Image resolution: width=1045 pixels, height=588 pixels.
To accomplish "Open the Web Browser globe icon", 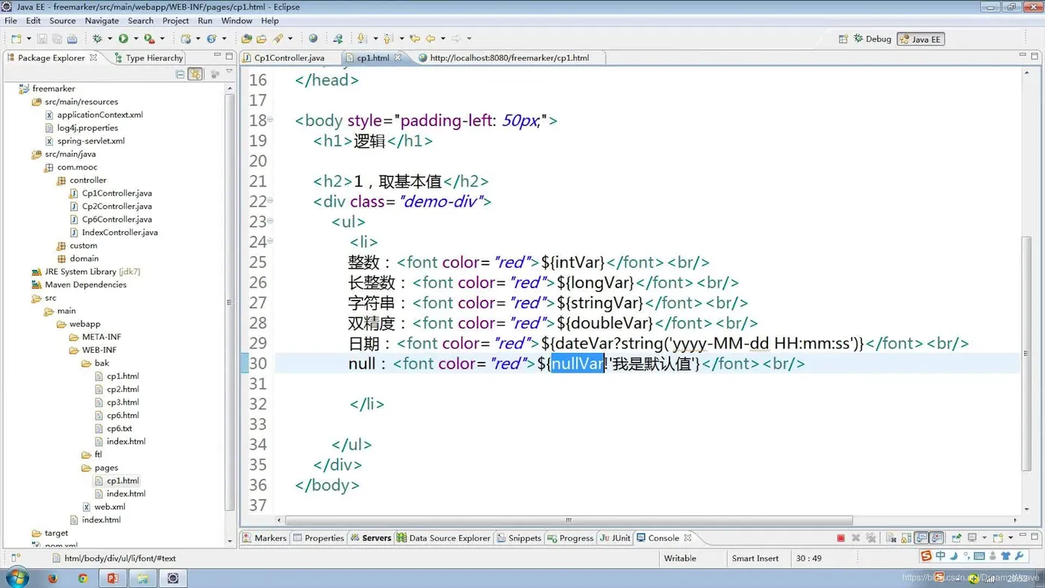I will [313, 39].
